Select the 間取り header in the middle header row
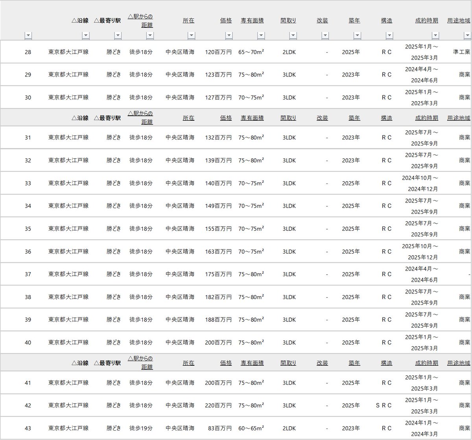 click(x=288, y=117)
